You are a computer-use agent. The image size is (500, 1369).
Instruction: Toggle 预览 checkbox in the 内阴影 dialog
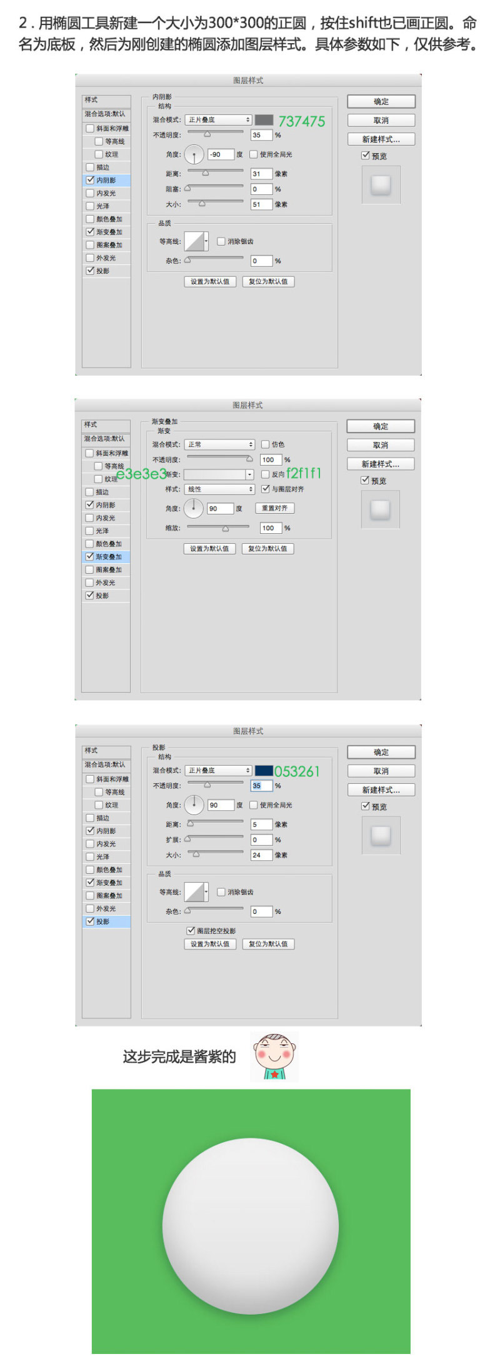click(366, 156)
